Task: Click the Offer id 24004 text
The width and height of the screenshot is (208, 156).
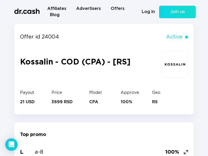Action: [40, 37]
